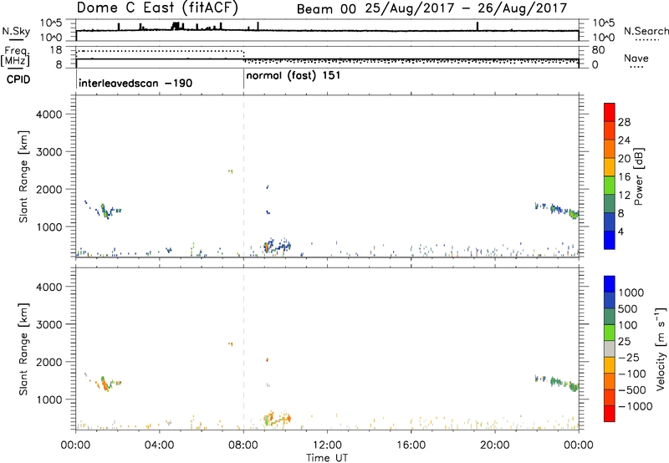This screenshot has width=669, height=463.
Task: Click the 'Velocity [m s⁻¹]' colorbar label
Action: click(x=661, y=349)
